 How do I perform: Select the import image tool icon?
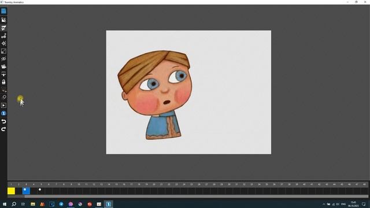coord(3,20)
